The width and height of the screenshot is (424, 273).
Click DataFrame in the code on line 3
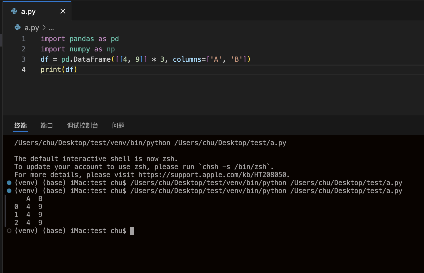[x=92, y=59]
